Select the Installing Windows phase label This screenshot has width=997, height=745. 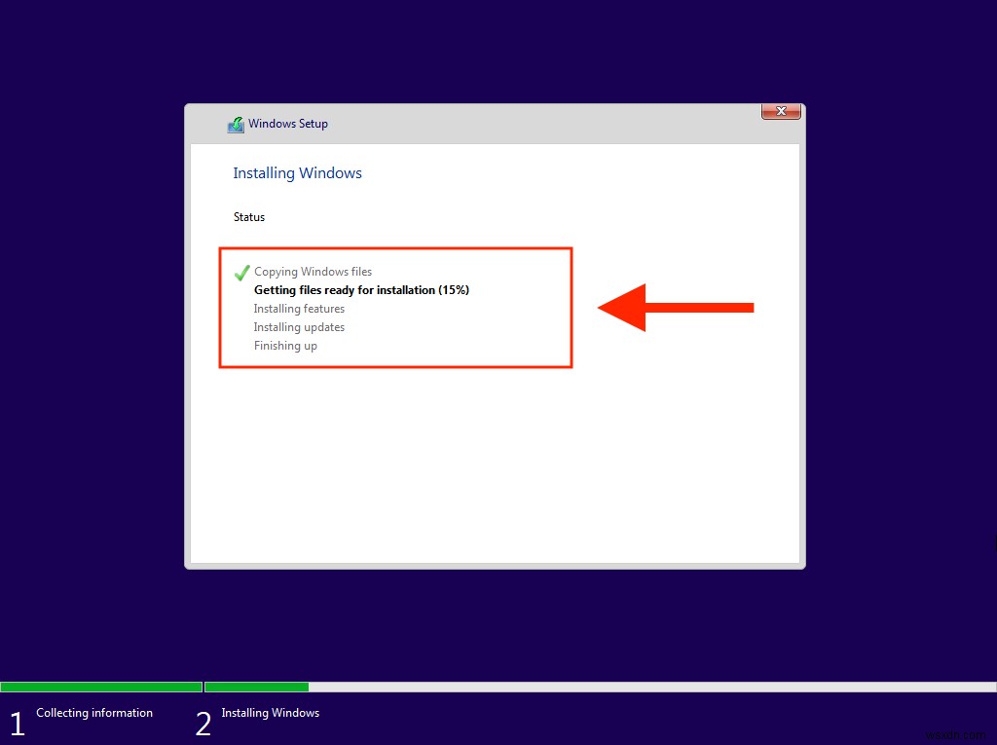[x=271, y=712]
